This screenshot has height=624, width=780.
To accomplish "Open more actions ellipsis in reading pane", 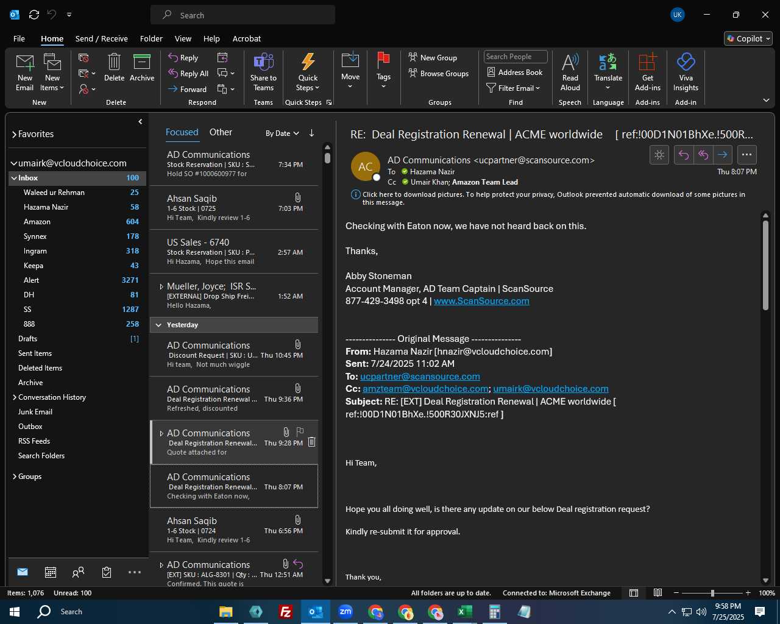I will [747, 155].
